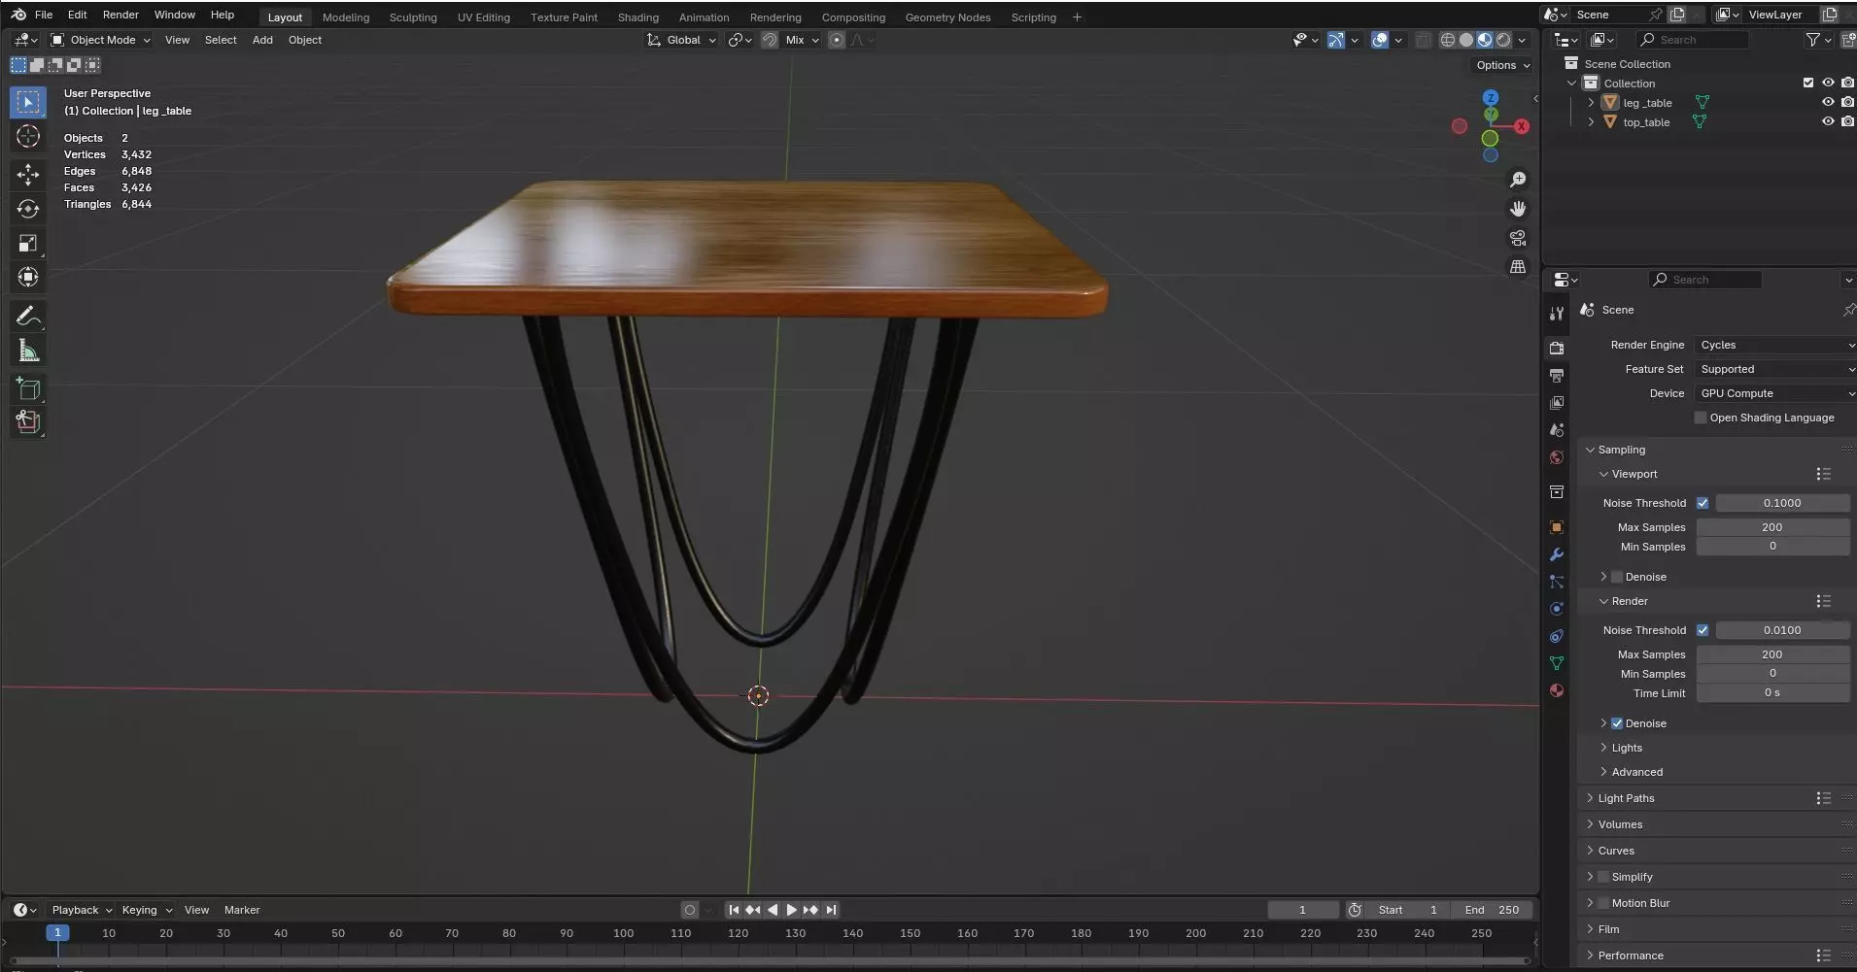Switch to wireframe viewport shading
Viewport: 1857px width, 972px height.
(1448, 40)
